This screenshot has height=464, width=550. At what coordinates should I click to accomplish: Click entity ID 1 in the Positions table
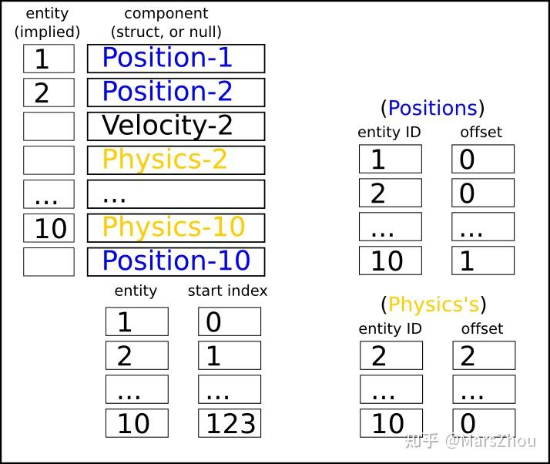pyautogui.click(x=391, y=159)
